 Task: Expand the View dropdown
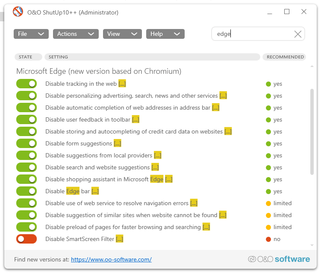point(122,34)
